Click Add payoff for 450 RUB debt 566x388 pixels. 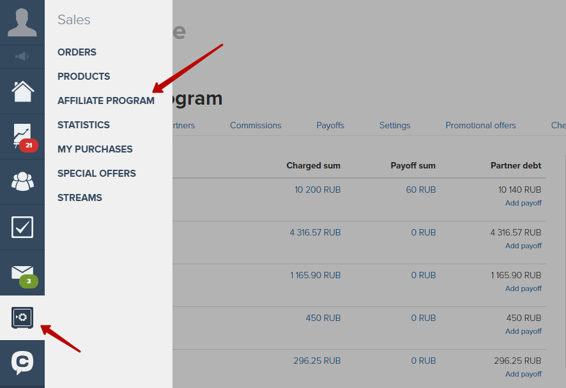click(x=523, y=331)
